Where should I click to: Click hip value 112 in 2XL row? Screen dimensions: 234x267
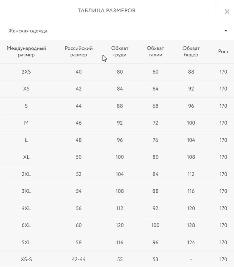(191, 174)
